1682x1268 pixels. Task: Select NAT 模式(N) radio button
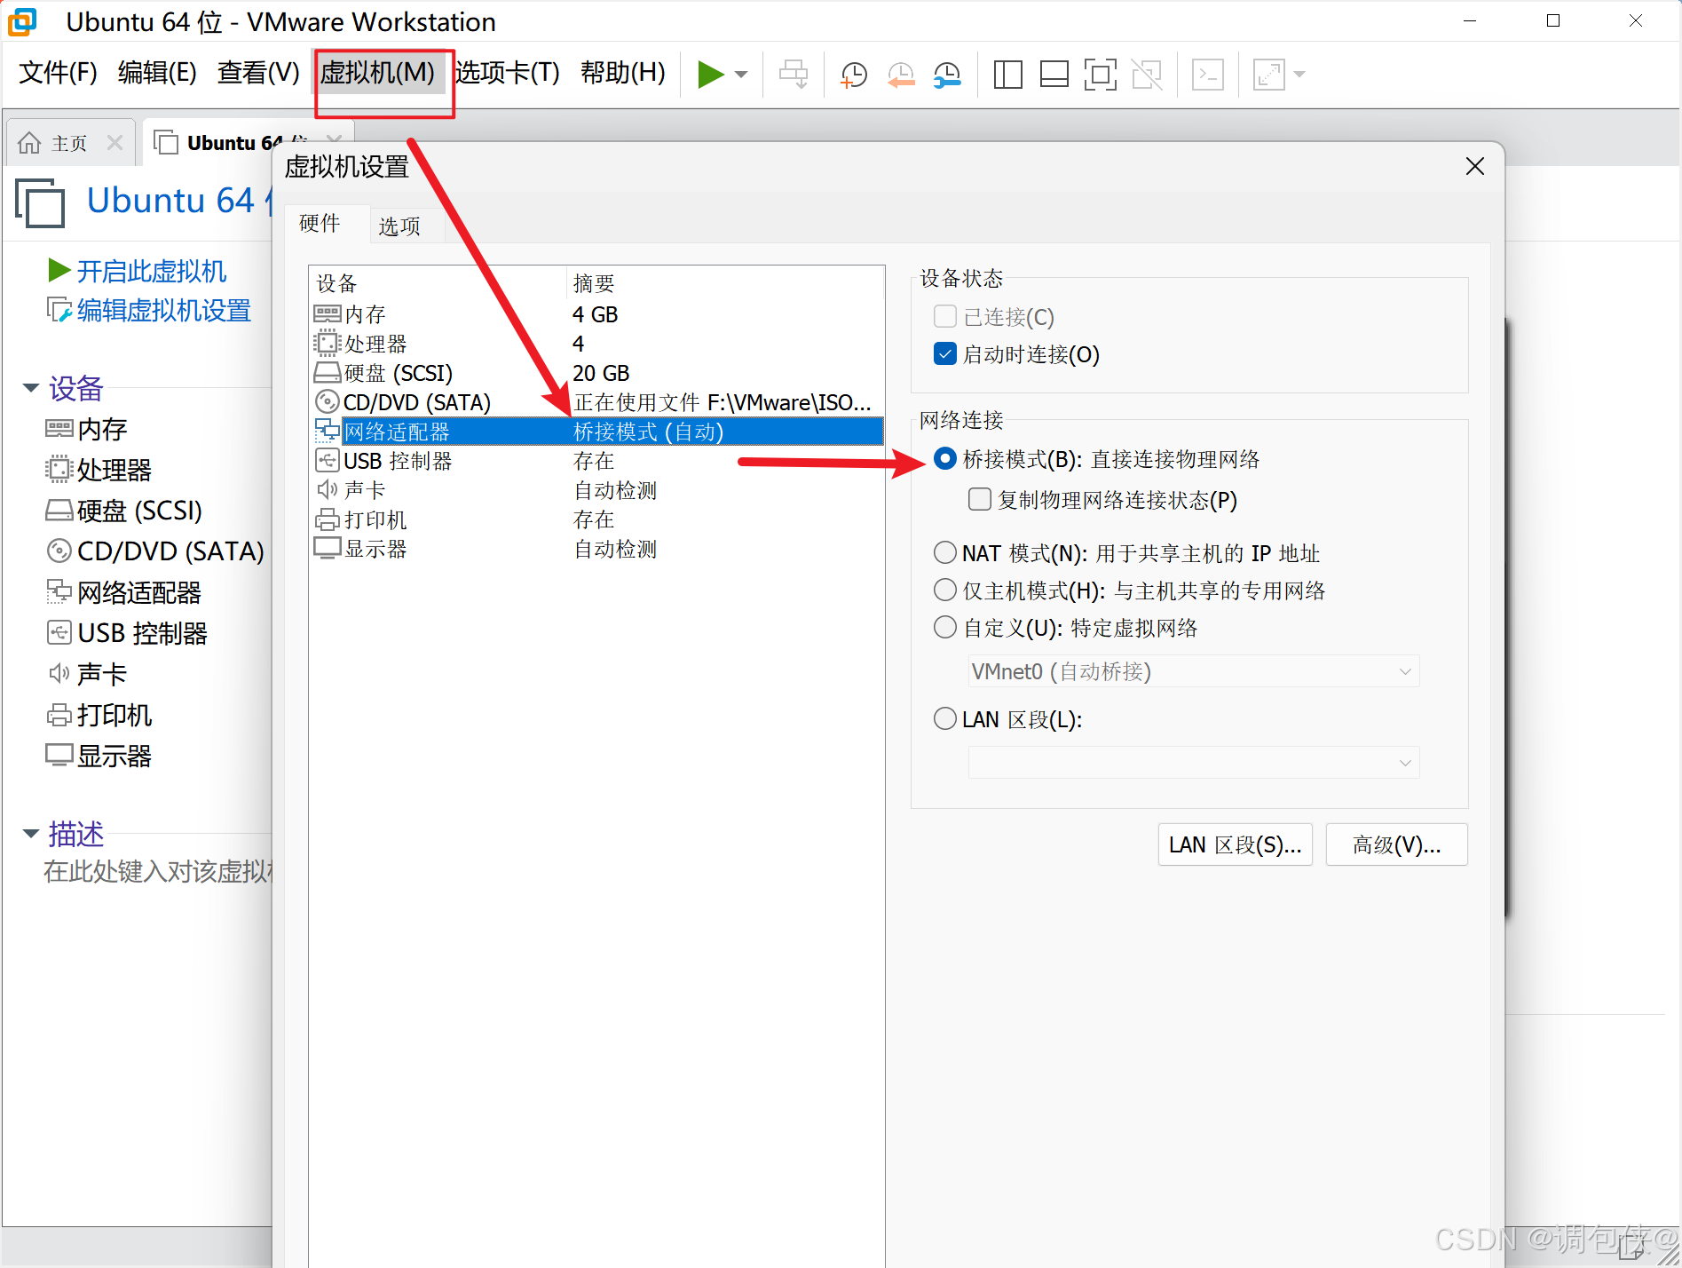pyautogui.click(x=945, y=553)
